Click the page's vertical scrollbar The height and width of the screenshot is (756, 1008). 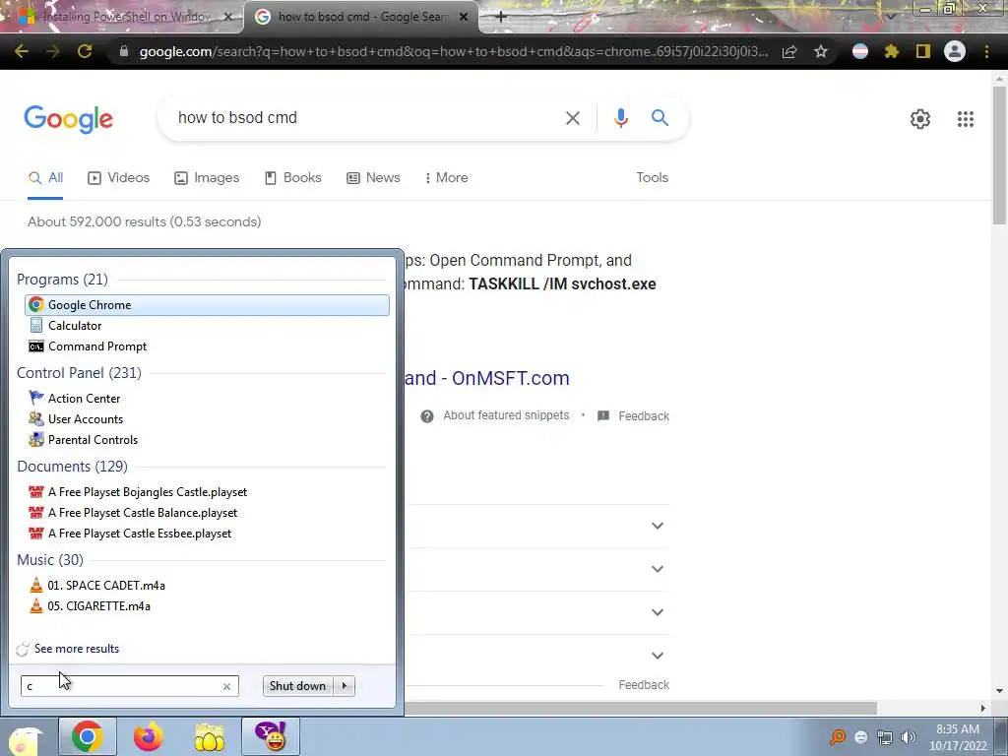pyautogui.click(x=999, y=155)
